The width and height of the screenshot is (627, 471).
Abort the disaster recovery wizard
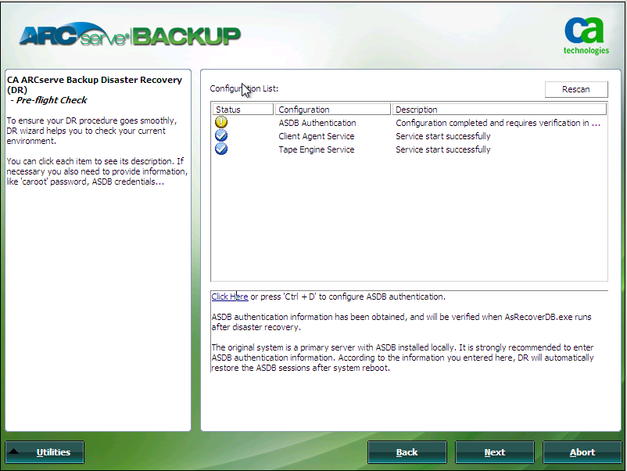coord(582,452)
